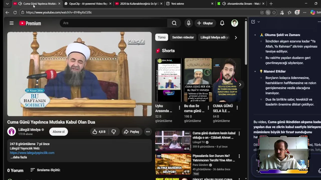Expand dropdown beside sidebar new chat icon
321x180 pixels.
pyautogui.click(x=259, y=22)
